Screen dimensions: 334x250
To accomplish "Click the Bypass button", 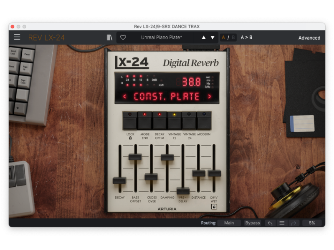I will click(253, 223).
